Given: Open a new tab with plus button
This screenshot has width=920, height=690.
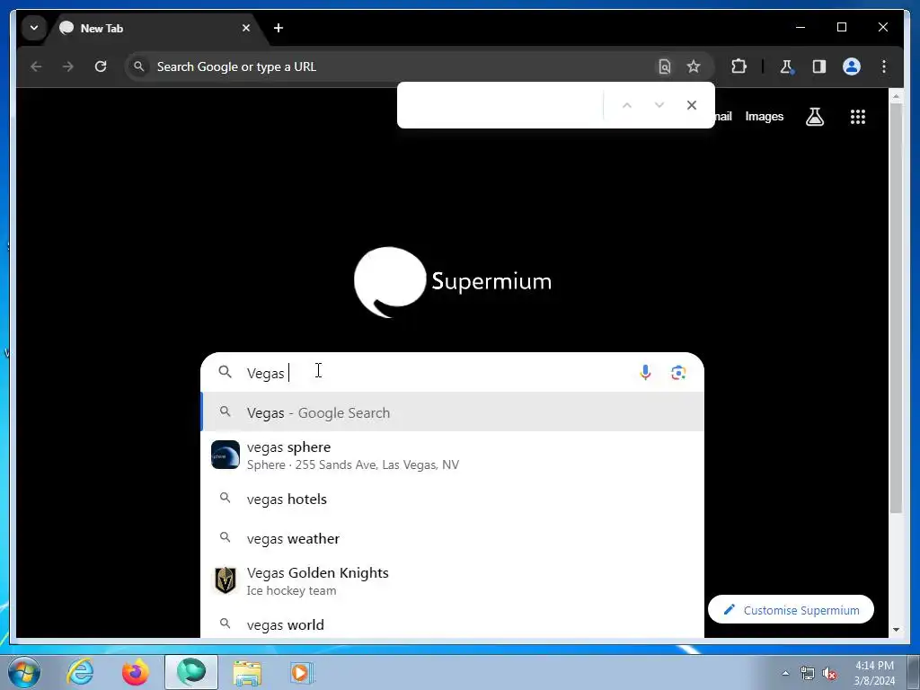Looking at the screenshot, I should click(279, 28).
